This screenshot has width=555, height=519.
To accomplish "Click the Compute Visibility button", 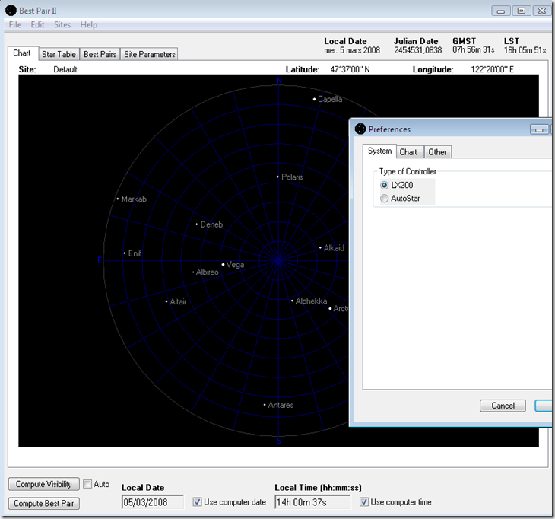I will [x=44, y=484].
